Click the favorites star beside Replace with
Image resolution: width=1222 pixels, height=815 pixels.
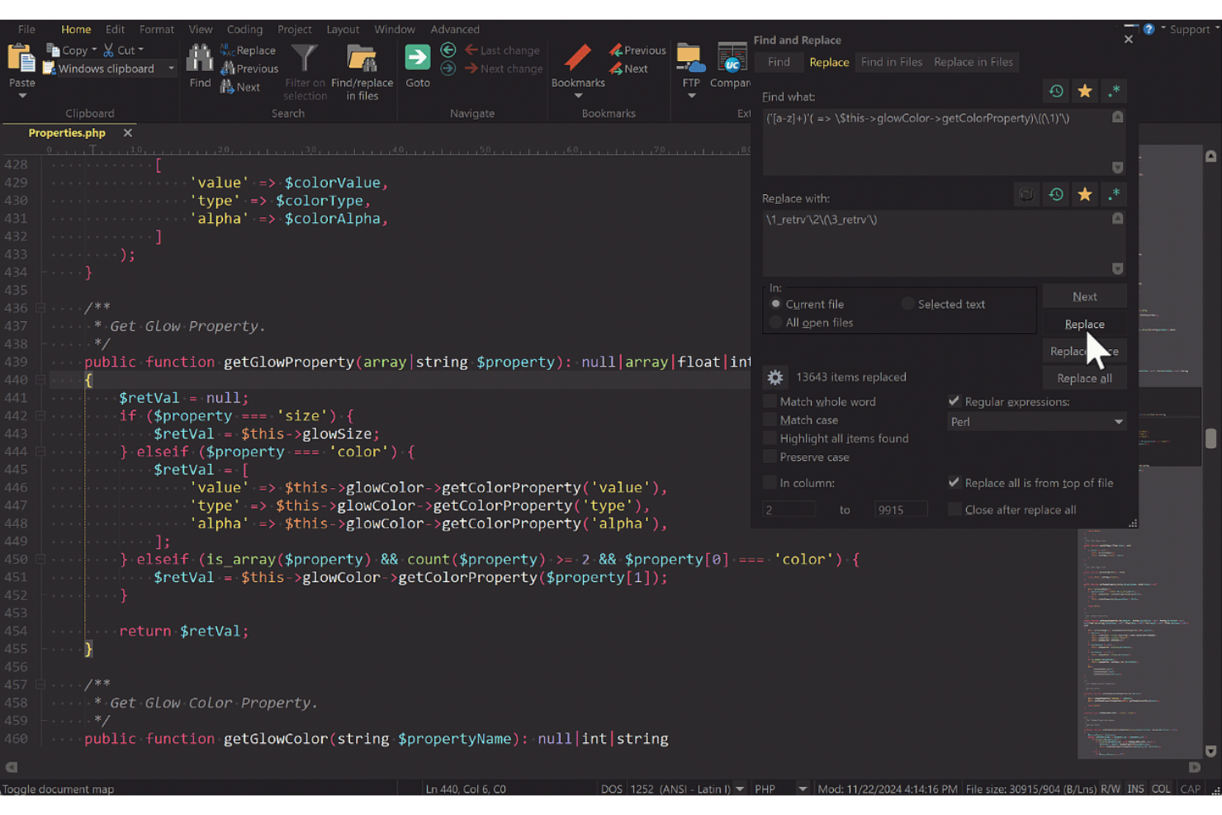(x=1085, y=194)
